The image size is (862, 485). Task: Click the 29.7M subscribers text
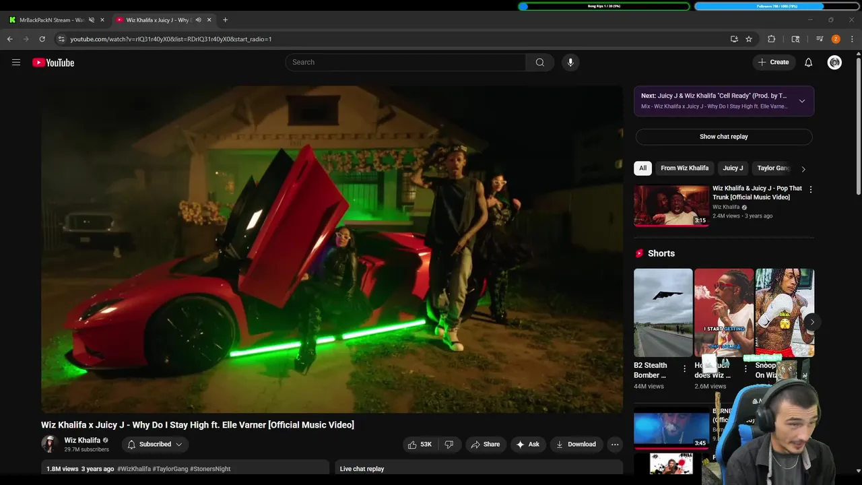(86, 449)
